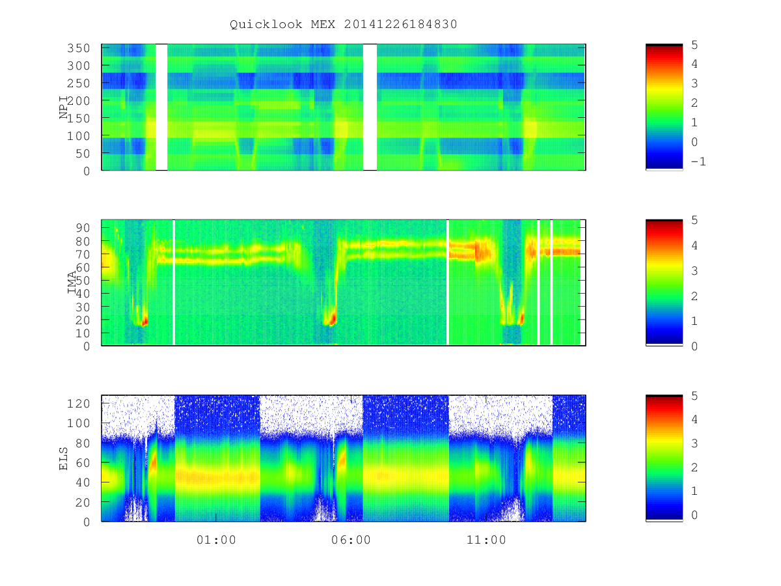Click the -1 label on NPI colorbar

click(698, 161)
